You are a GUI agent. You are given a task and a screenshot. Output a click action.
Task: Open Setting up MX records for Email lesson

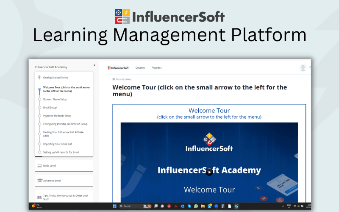[x=61, y=152]
